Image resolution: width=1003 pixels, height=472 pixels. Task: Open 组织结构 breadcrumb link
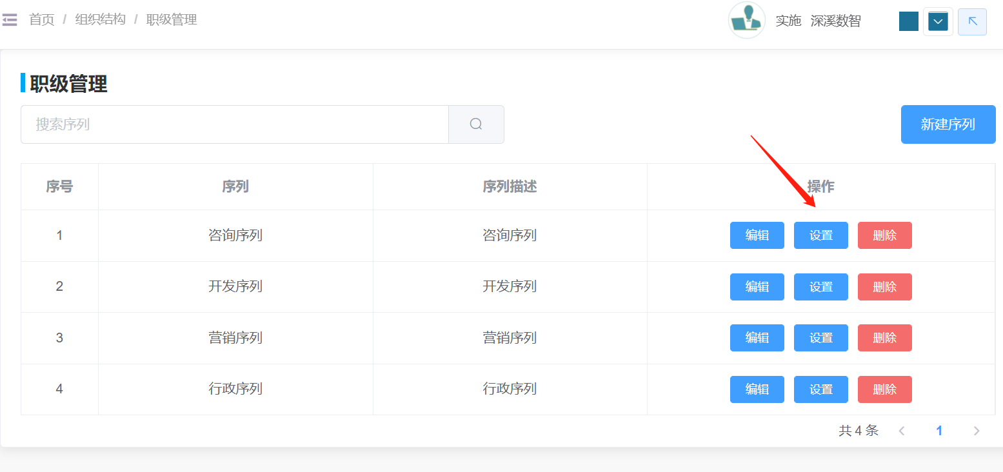click(100, 20)
